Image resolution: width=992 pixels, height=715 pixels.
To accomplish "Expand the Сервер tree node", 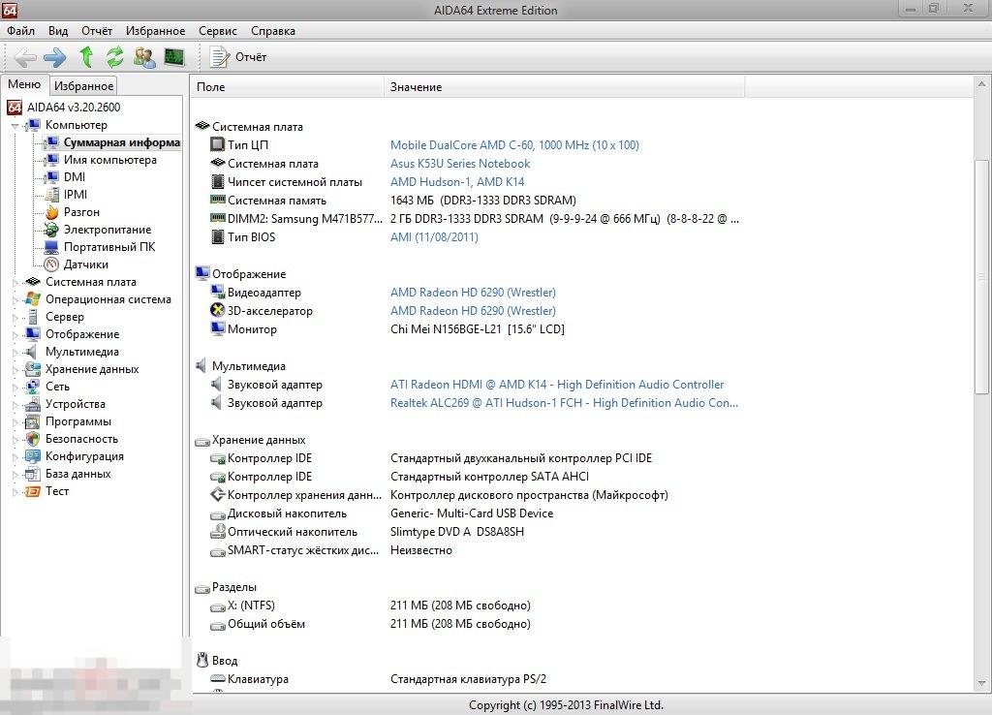I will pyautogui.click(x=15, y=317).
